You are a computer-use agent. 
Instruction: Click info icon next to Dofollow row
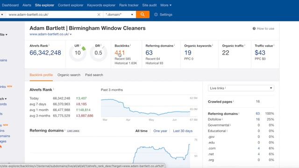click(x=222, y=119)
